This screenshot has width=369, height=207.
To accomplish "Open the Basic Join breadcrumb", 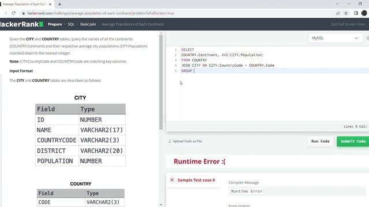I will tap(88, 24).
